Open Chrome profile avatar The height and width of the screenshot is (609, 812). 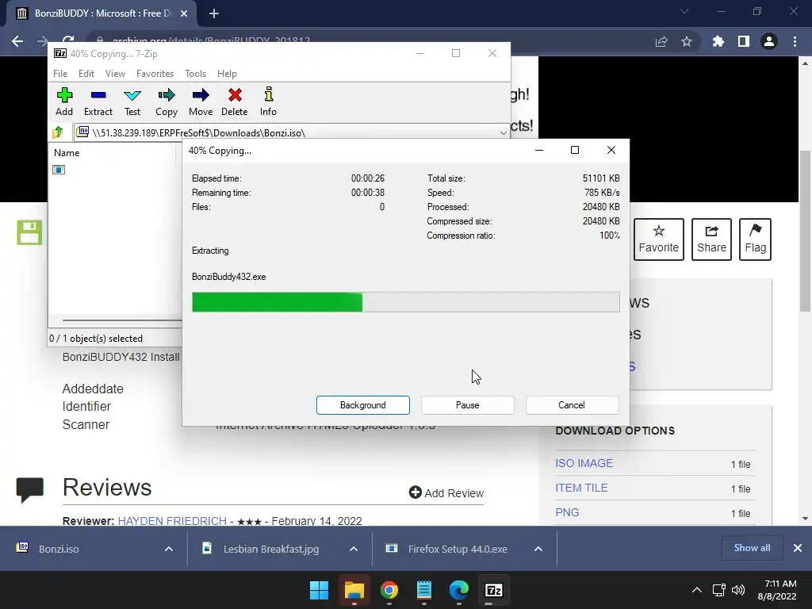pos(769,41)
